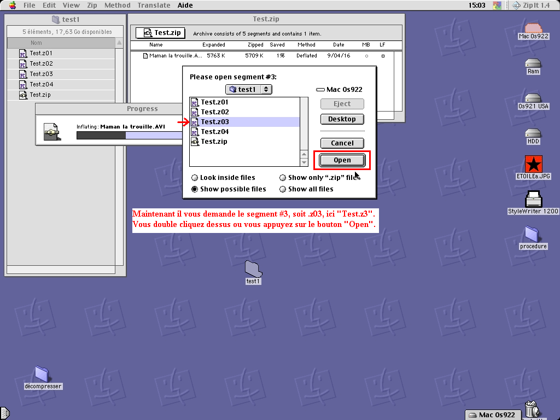Select Test.z03 file in open dialog
Image resolution: width=560 pixels, height=420 pixels.
click(x=215, y=122)
